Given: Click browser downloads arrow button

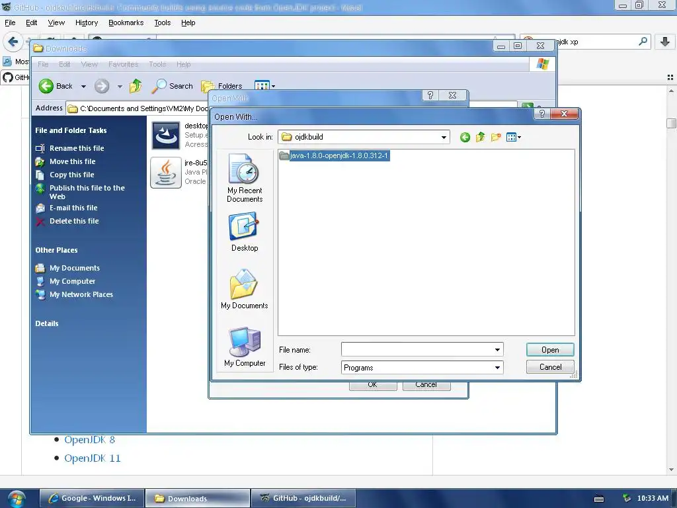Looking at the screenshot, I should coord(665,42).
